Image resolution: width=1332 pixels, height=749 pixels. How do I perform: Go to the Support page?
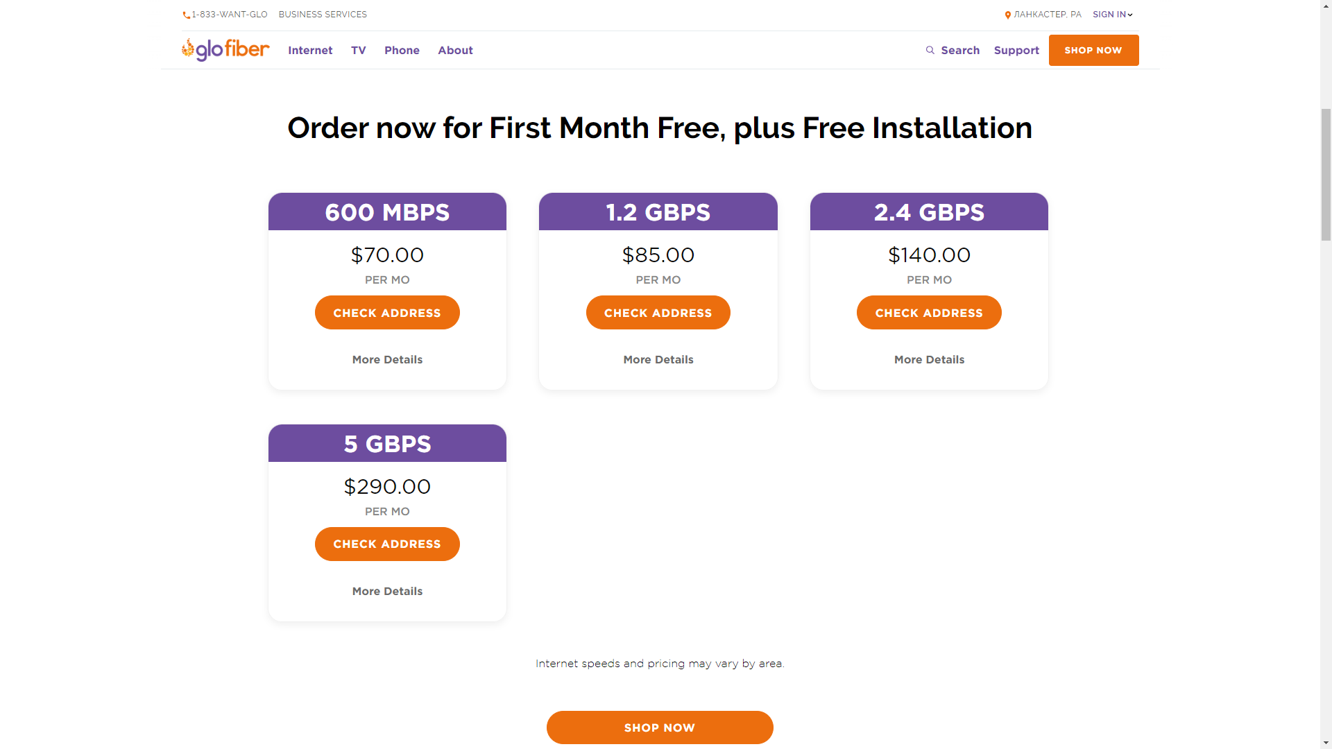click(x=1016, y=51)
